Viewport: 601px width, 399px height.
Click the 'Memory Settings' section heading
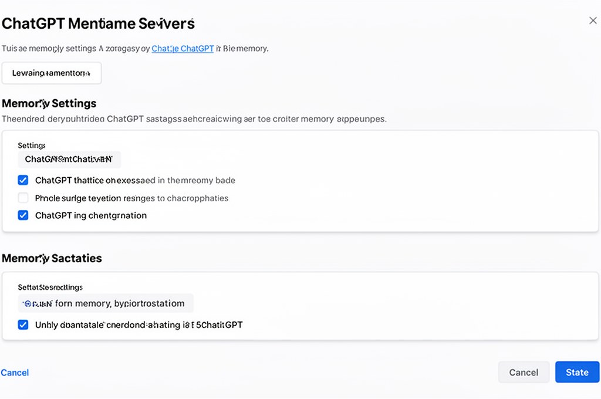coord(49,103)
